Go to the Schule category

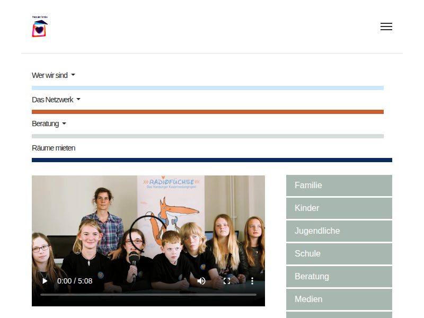[339, 254]
